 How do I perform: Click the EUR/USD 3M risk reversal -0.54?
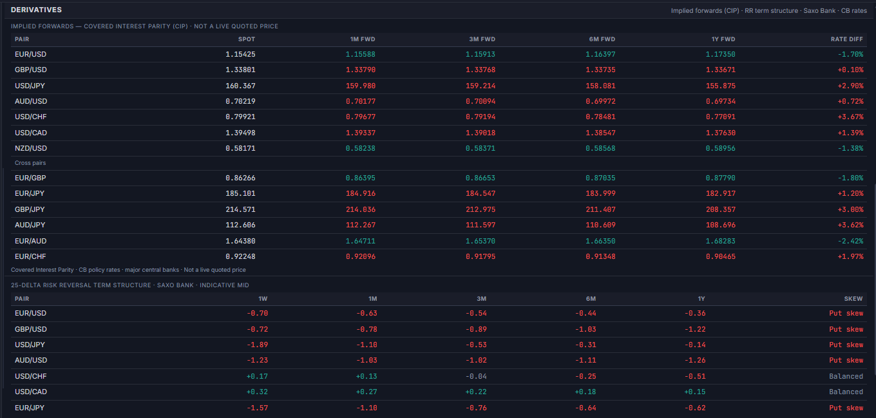pos(476,313)
